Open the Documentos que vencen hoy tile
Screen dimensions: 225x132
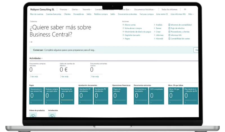pos(37,96)
